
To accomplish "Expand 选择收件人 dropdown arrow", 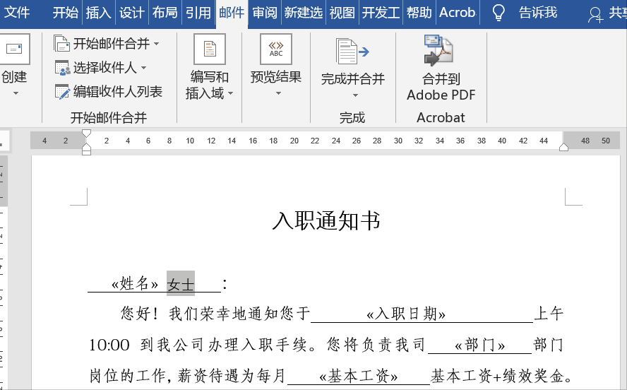I will pos(143,68).
